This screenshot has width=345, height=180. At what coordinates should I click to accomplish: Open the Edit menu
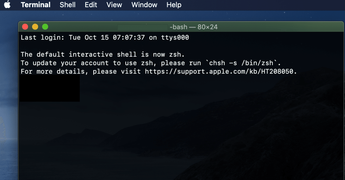(91, 5)
